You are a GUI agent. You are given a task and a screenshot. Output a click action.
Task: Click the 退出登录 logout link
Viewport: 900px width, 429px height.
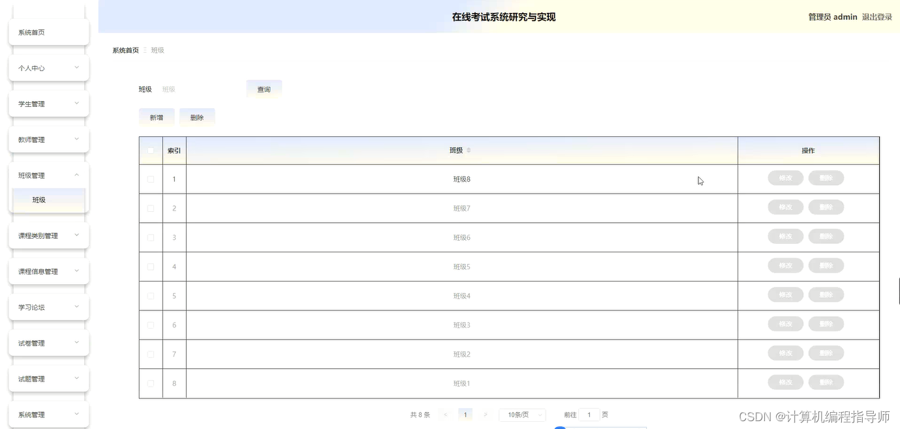[x=877, y=16]
